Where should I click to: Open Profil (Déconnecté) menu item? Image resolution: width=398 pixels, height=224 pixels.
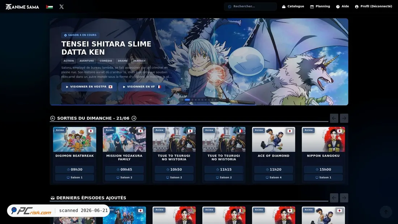point(373,7)
